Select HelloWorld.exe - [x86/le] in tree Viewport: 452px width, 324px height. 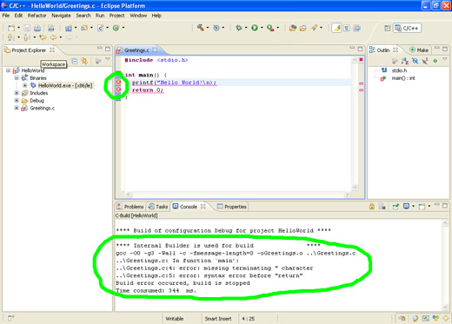pos(65,85)
